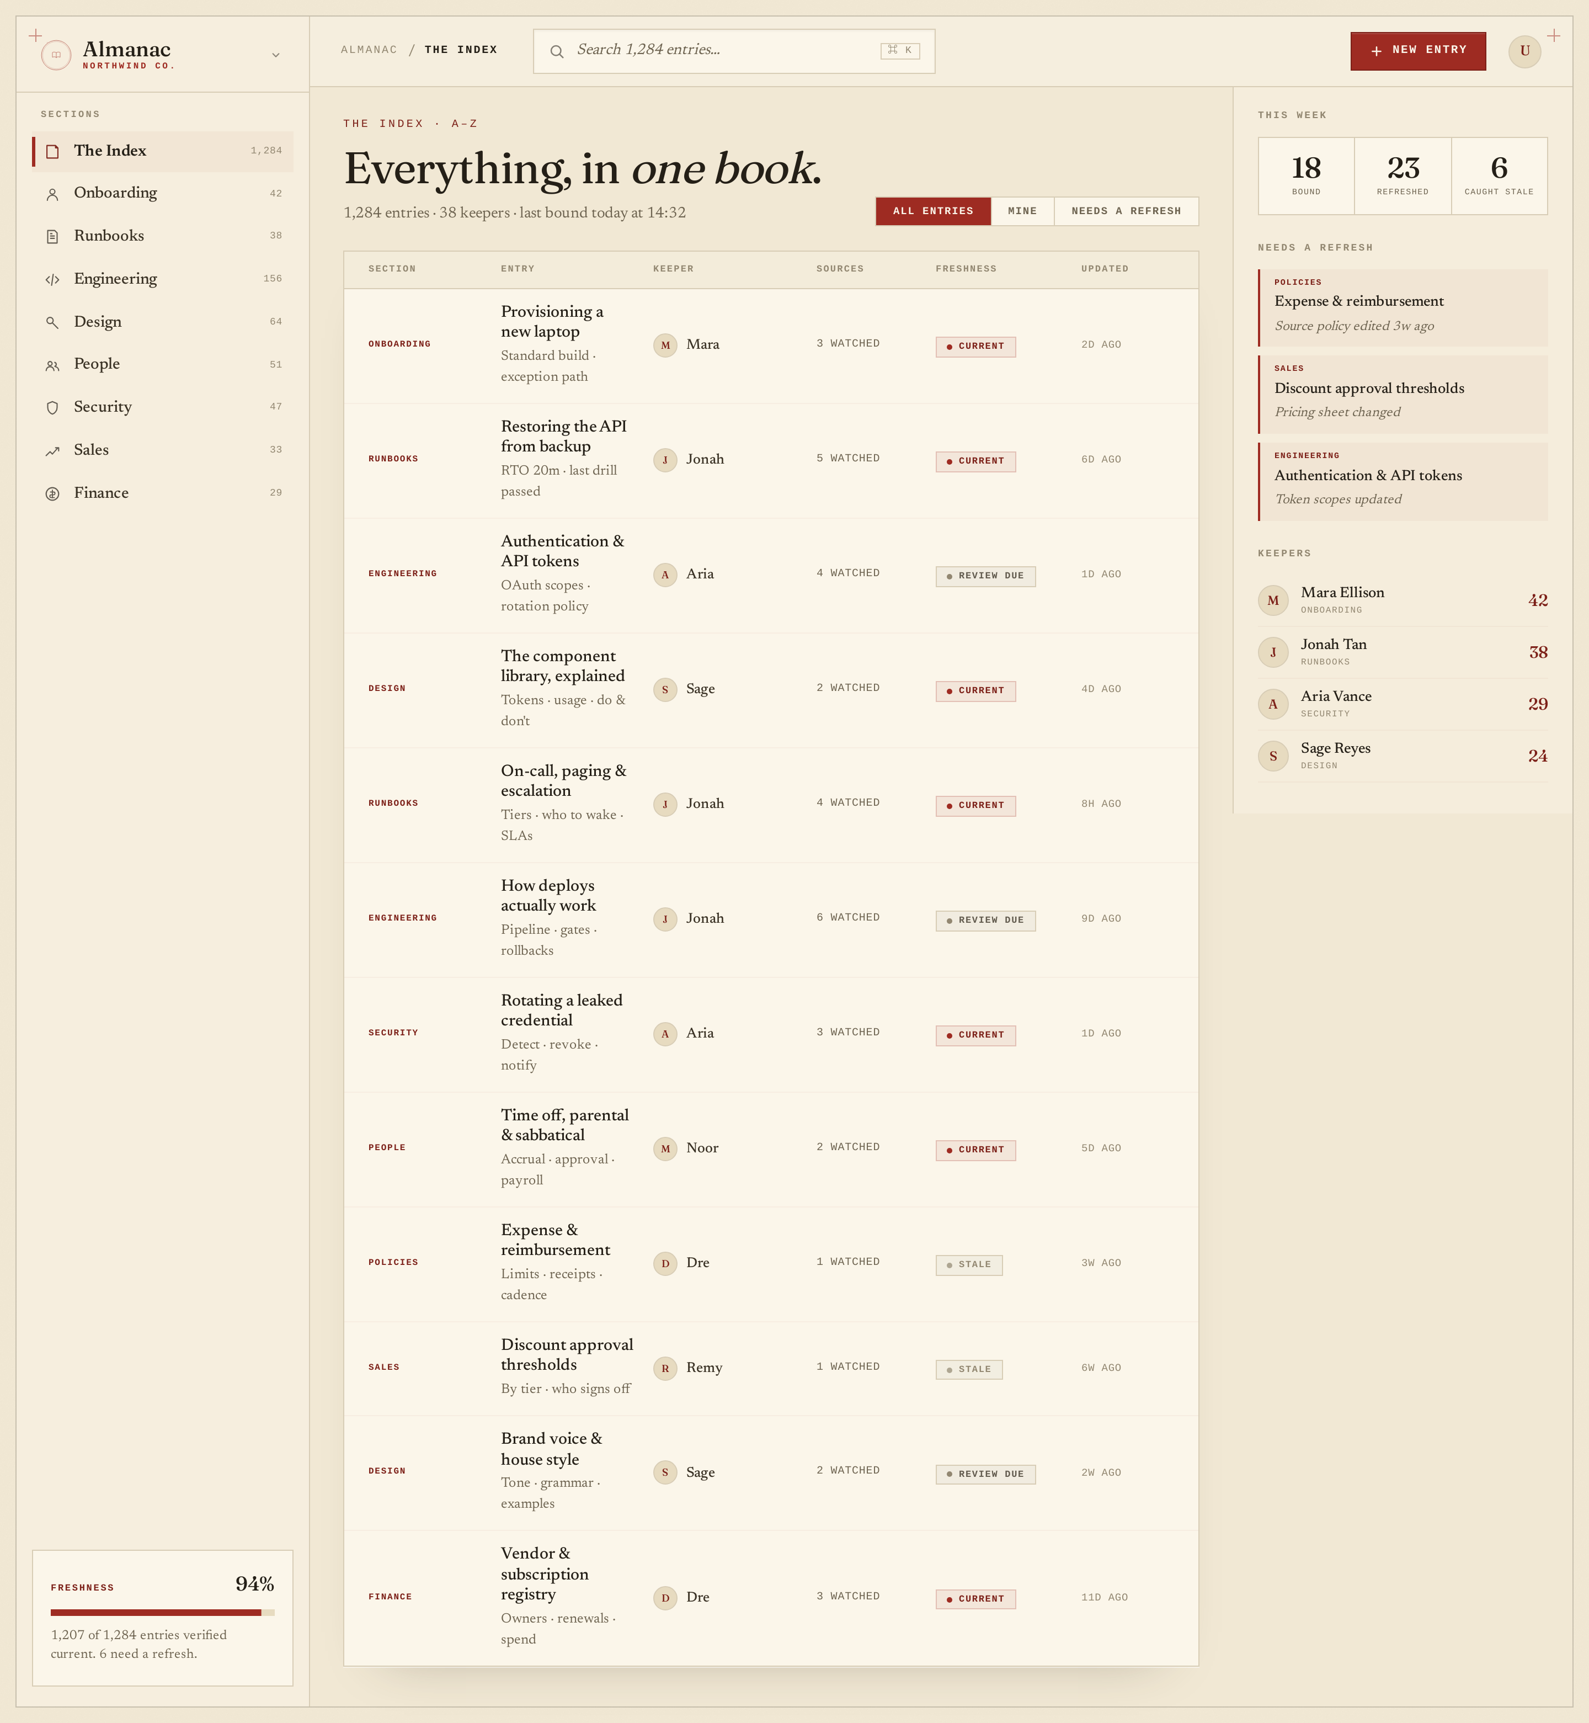1589x1723 pixels.
Task: Click Remy's avatar in Discount row
Action: coord(665,1368)
